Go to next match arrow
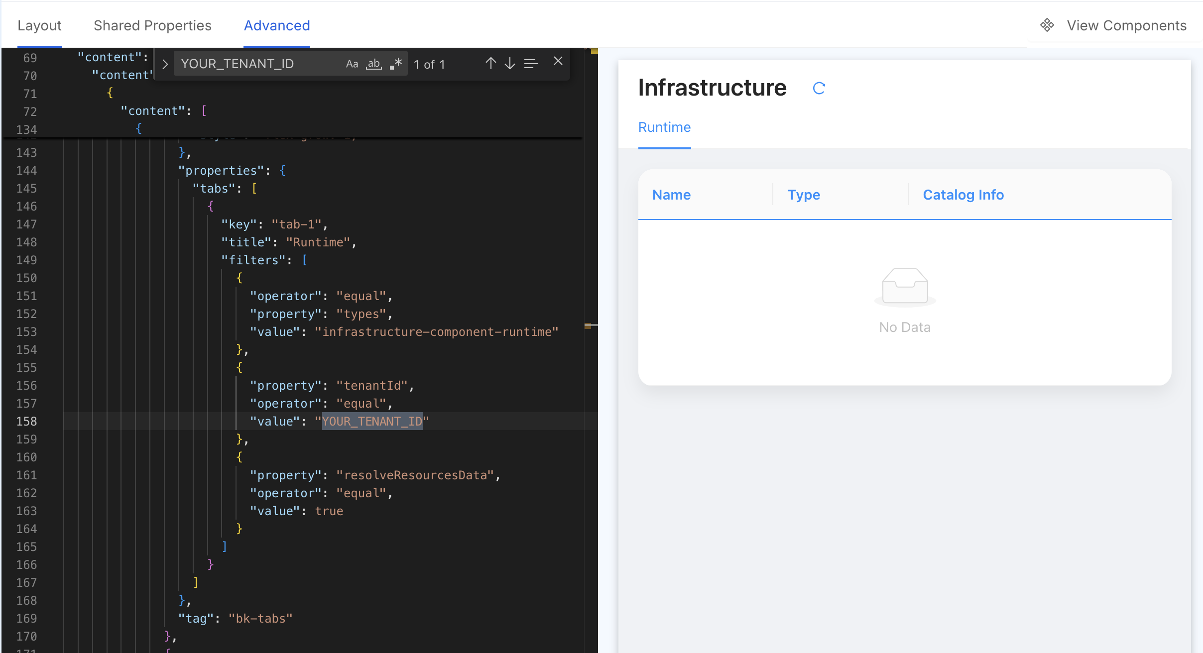Viewport: 1203px width, 653px height. tap(510, 64)
